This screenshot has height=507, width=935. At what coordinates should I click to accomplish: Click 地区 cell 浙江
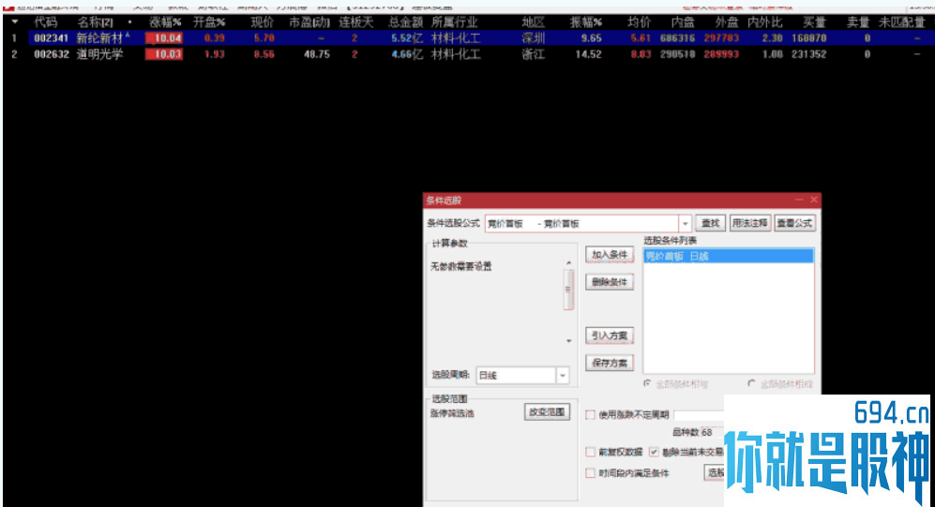point(533,54)
